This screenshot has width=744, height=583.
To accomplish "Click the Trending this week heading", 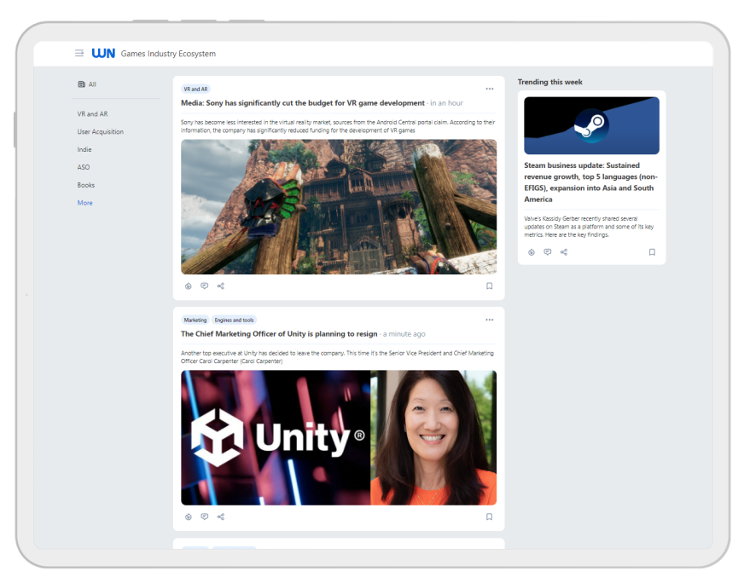I will pyautogui.click(x=550, y=82).
